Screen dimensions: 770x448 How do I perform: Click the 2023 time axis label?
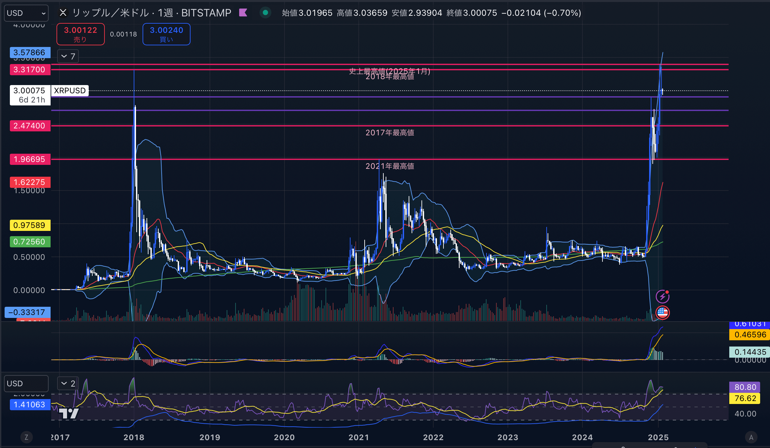pyautogui.click(x=508, y=437)
